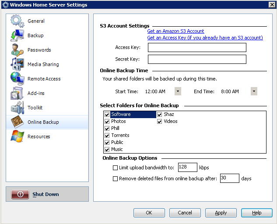This screenshot has height=224, width=277.
Task: Click the title bar gear icon
Action: pos(5,5)
